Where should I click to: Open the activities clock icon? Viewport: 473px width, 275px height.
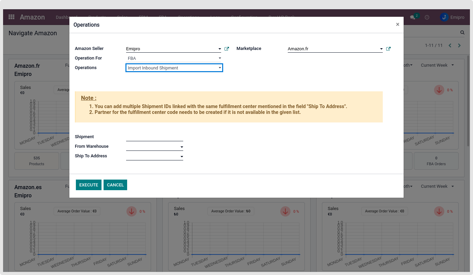427,17
